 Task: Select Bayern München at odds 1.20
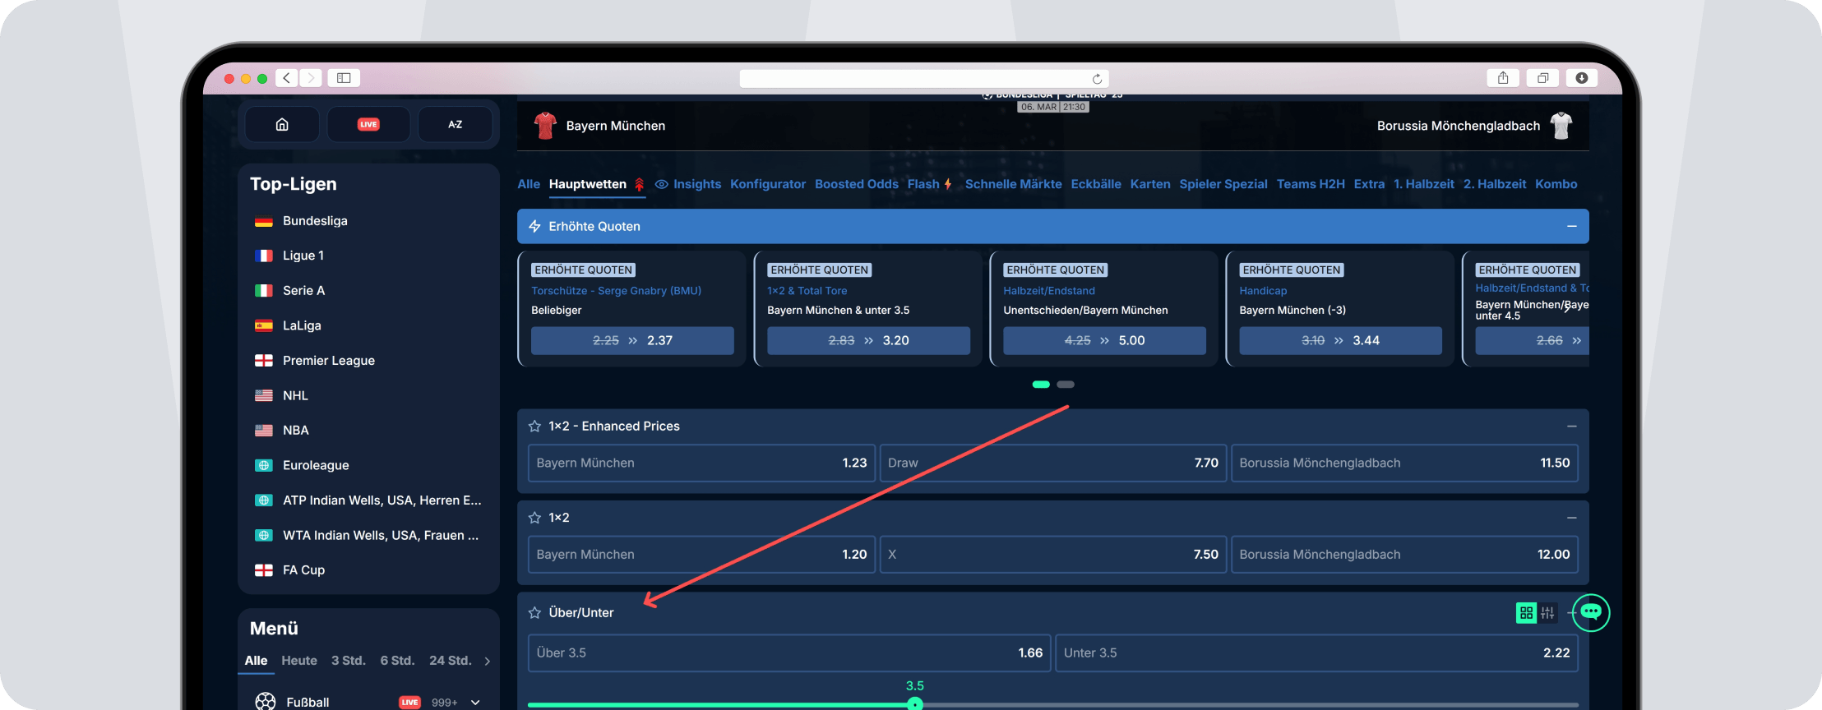(701, 555)
